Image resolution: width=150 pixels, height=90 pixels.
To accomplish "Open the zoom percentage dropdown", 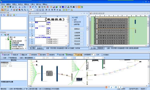I will (x=34, y=10).
